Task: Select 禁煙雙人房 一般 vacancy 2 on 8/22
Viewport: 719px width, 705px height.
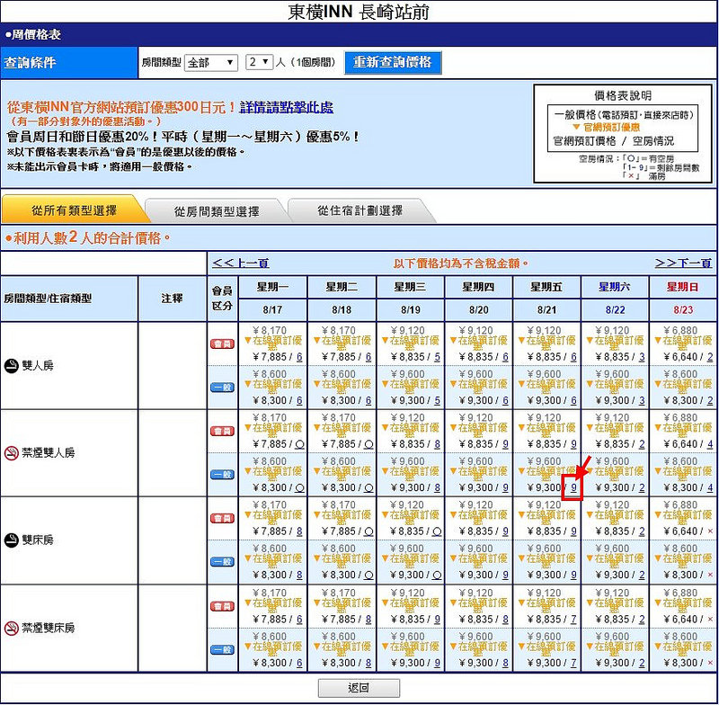Action: click(642, 487)
